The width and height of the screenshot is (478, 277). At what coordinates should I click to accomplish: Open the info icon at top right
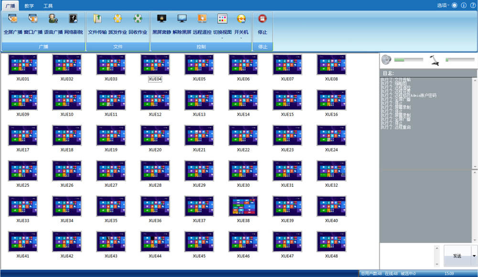coord(464,5)
